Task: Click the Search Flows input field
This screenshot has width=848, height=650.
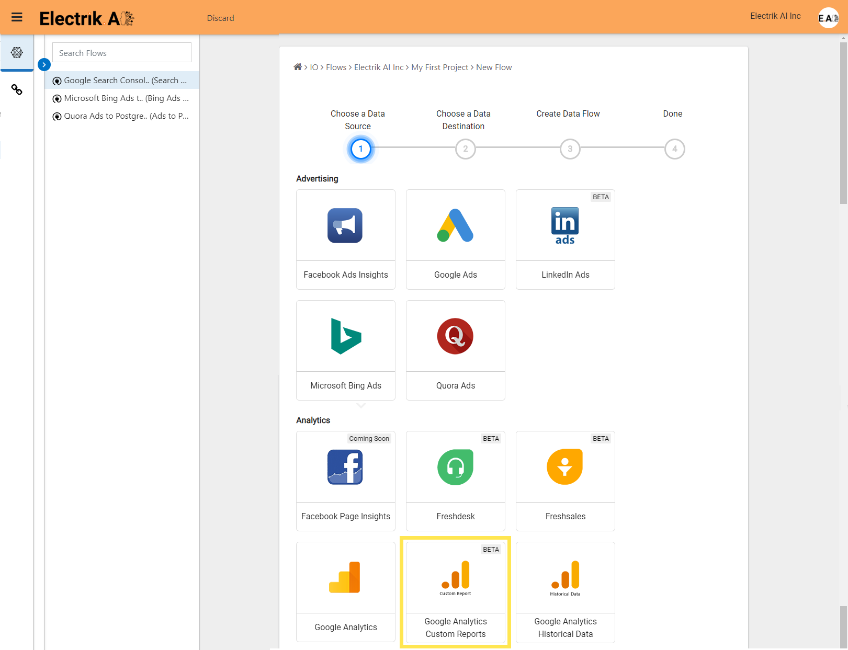Action: point(121,53)
